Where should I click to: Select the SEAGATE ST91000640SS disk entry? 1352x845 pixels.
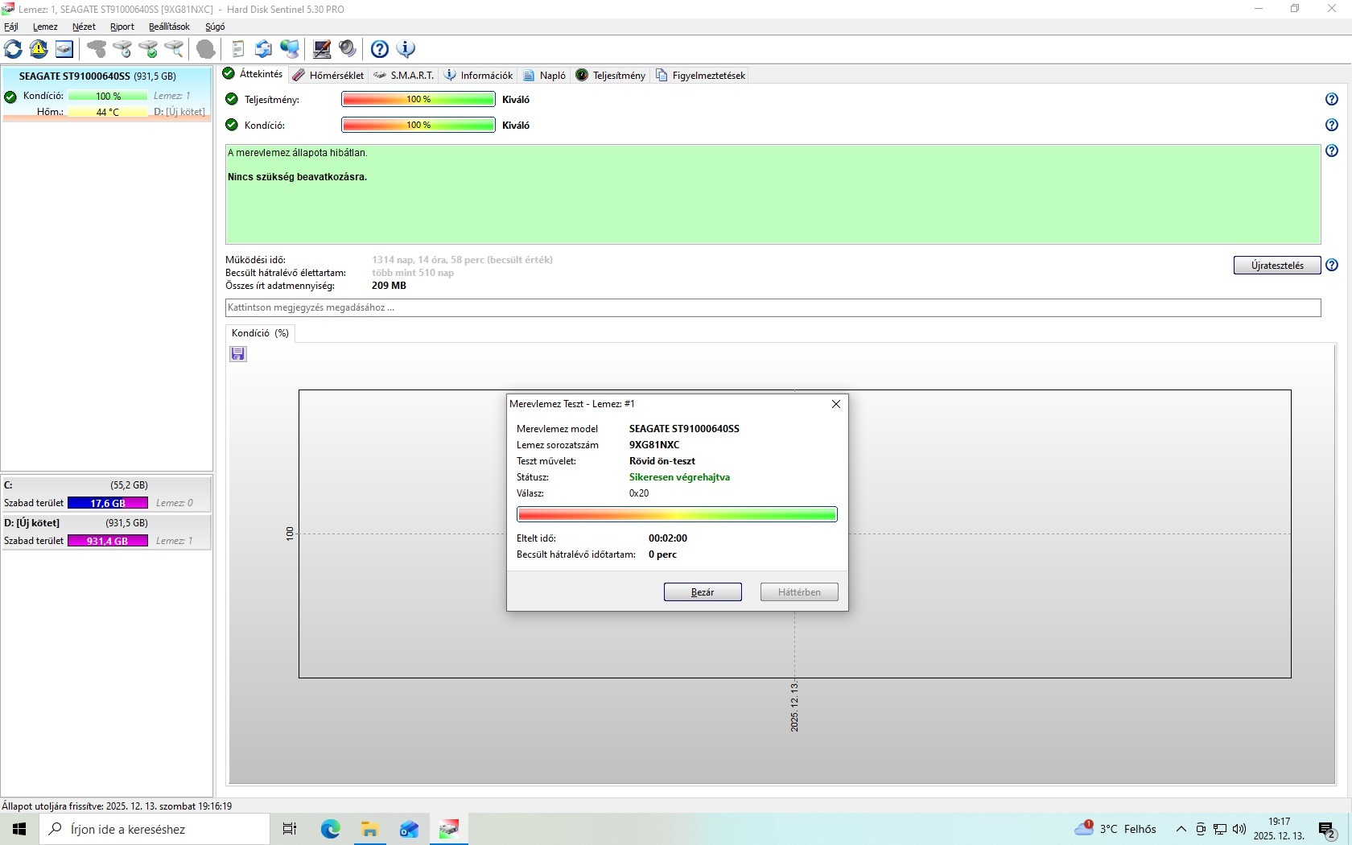pyautogui.click(x=106, y=94)
